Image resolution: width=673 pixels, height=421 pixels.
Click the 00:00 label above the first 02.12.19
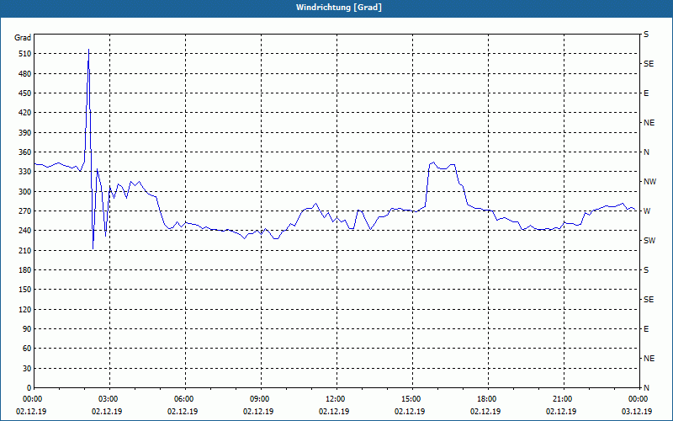[32, 399]
